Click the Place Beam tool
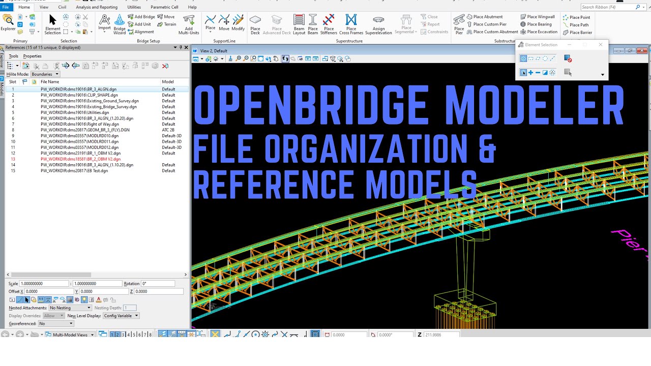 pos(313,24)
